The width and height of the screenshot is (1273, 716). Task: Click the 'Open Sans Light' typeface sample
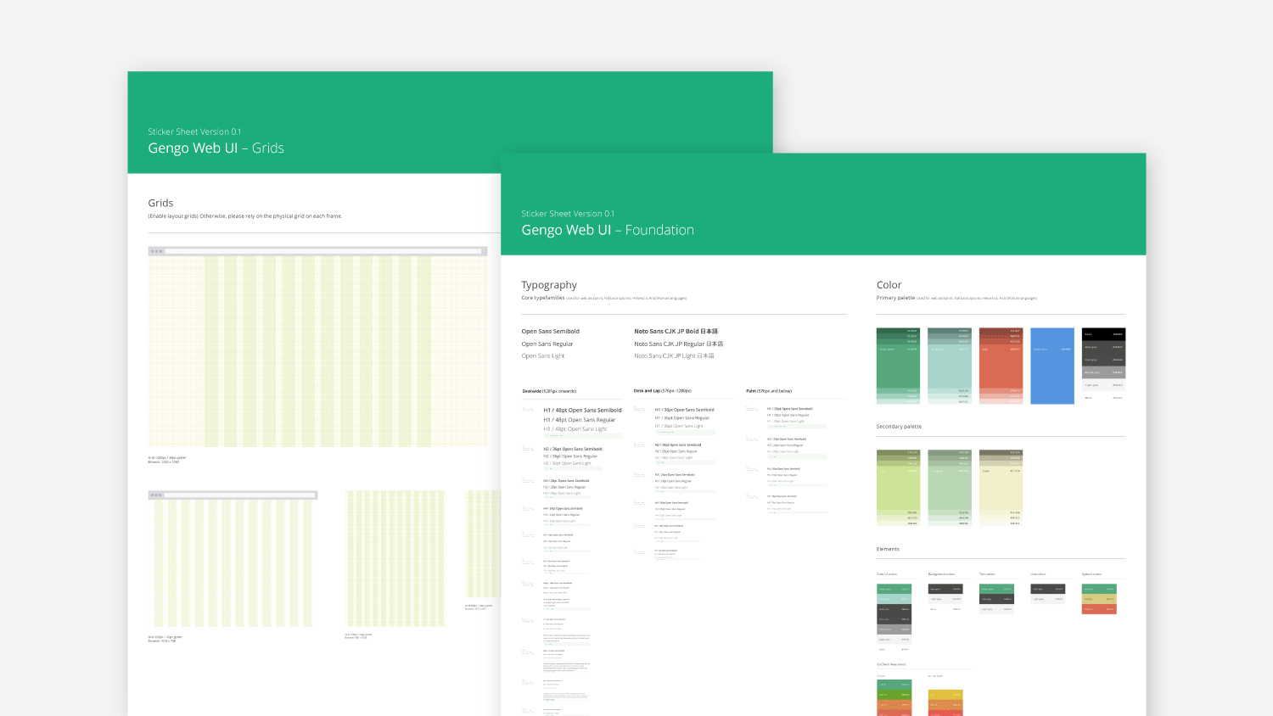543,356
